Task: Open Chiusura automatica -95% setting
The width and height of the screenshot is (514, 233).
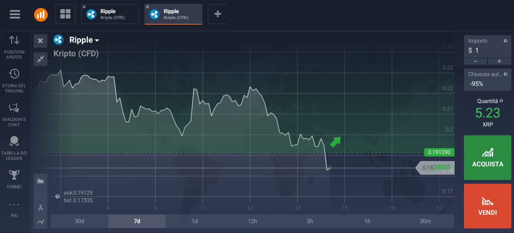Action: 487,79
